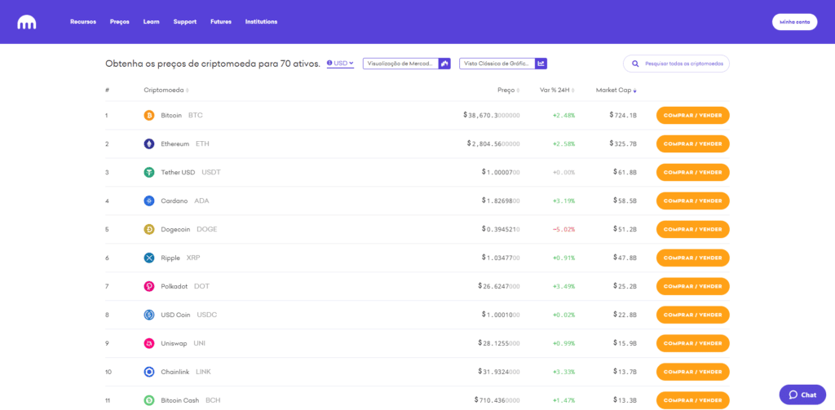
Task: Click the Bitcoin name link
Action: click(171, 115)
